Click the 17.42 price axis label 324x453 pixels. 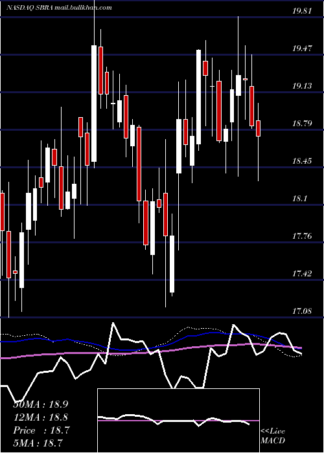(x=302, y=274)
